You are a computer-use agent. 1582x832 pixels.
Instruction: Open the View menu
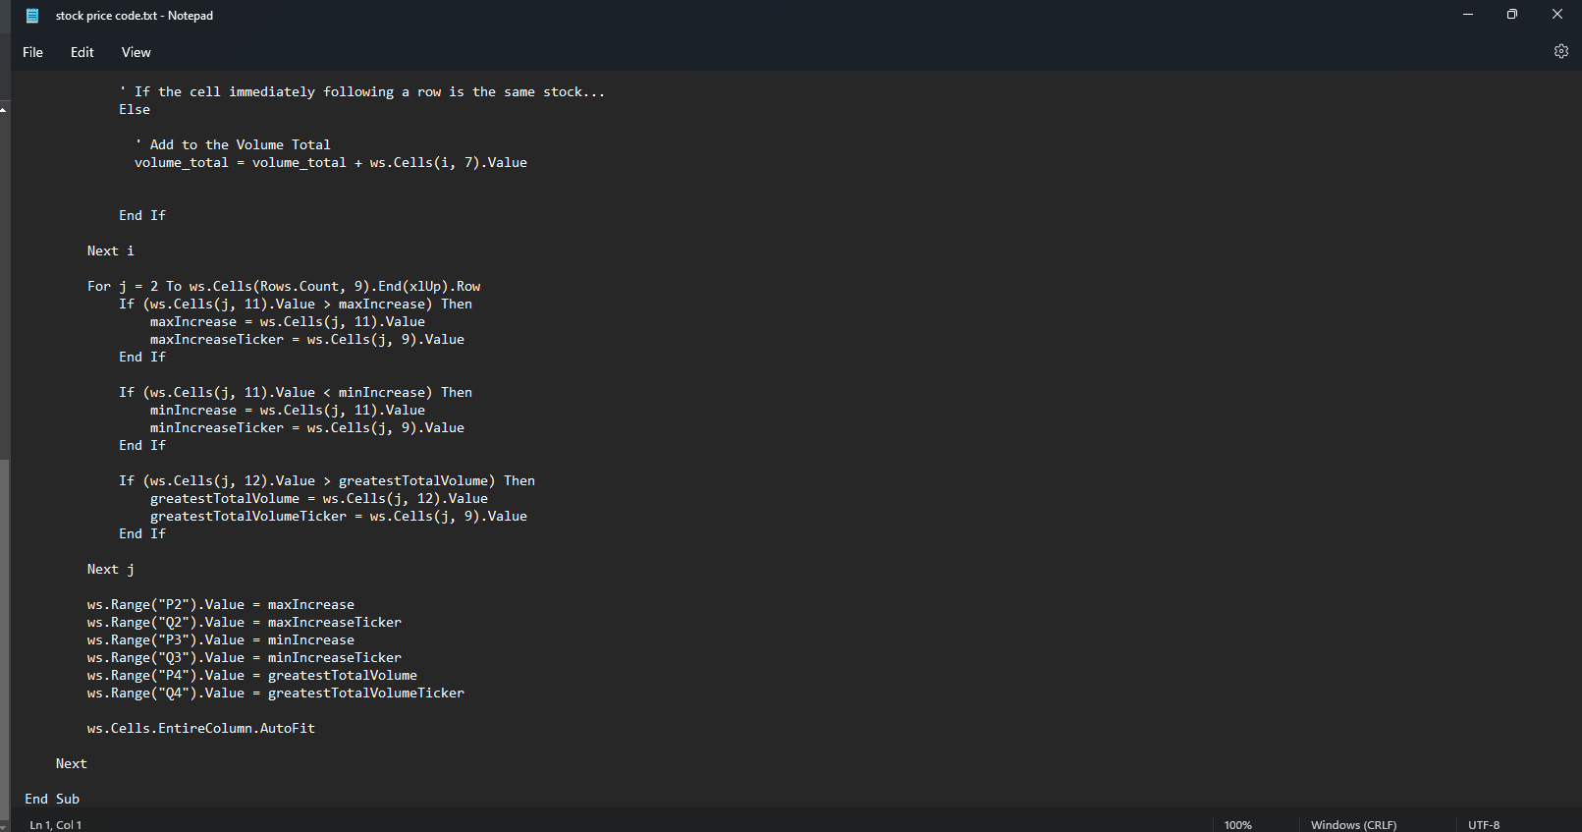pyautogui.click(x=136, y=52)
